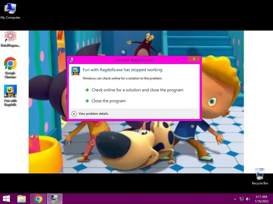The width and height of the screenshot is (273, 204).
Task: Expand View problem details
Action: click(x=90, y=114)
